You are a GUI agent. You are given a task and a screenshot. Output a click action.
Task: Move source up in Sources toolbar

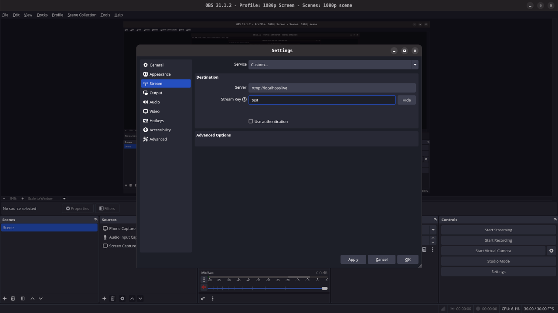click(x=132, y=298)
